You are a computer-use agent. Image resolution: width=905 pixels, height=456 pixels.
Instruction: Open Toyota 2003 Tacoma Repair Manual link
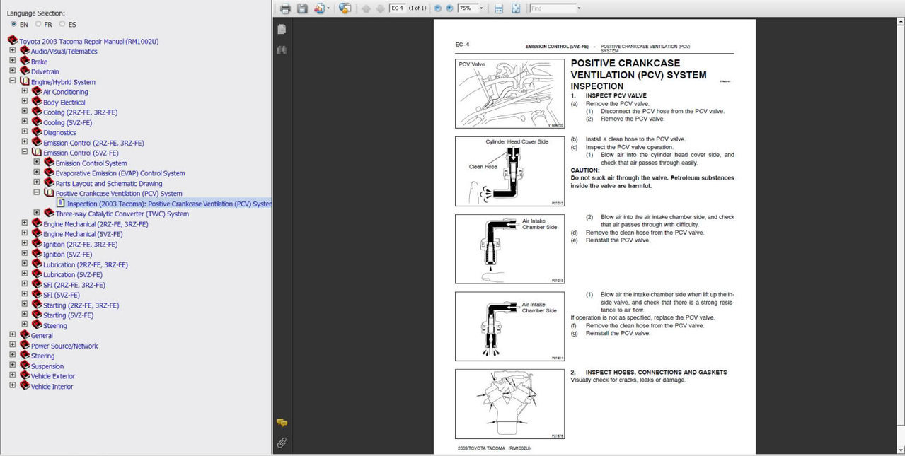(x=89, y=42)
